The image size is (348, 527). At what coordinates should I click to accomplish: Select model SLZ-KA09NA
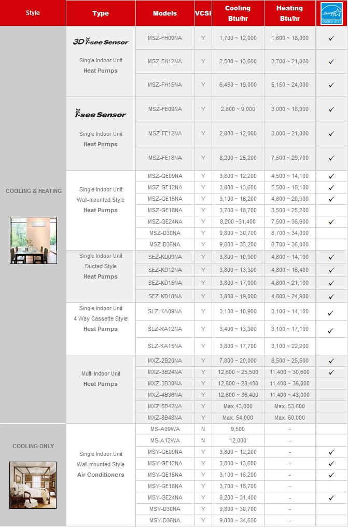[x=164, y=312]
